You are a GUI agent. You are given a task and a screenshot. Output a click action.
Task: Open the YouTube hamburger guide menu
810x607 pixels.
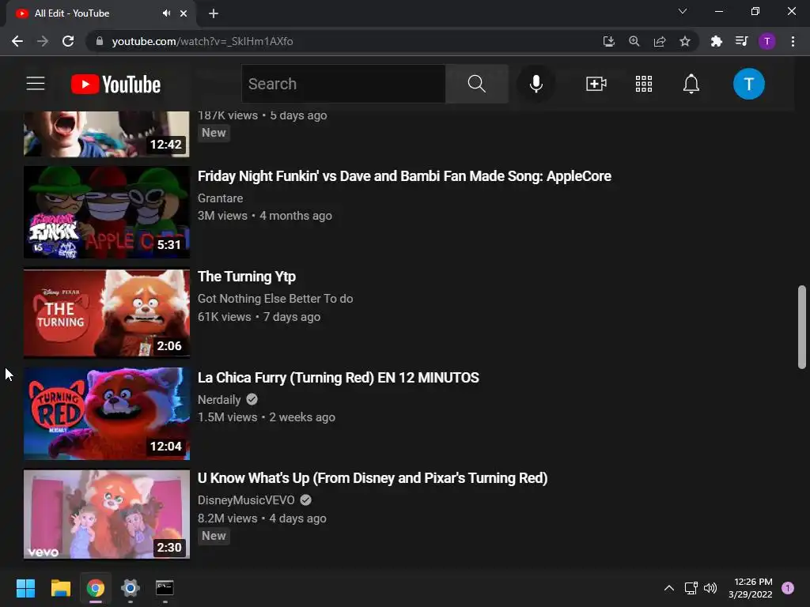coord(36,84)
